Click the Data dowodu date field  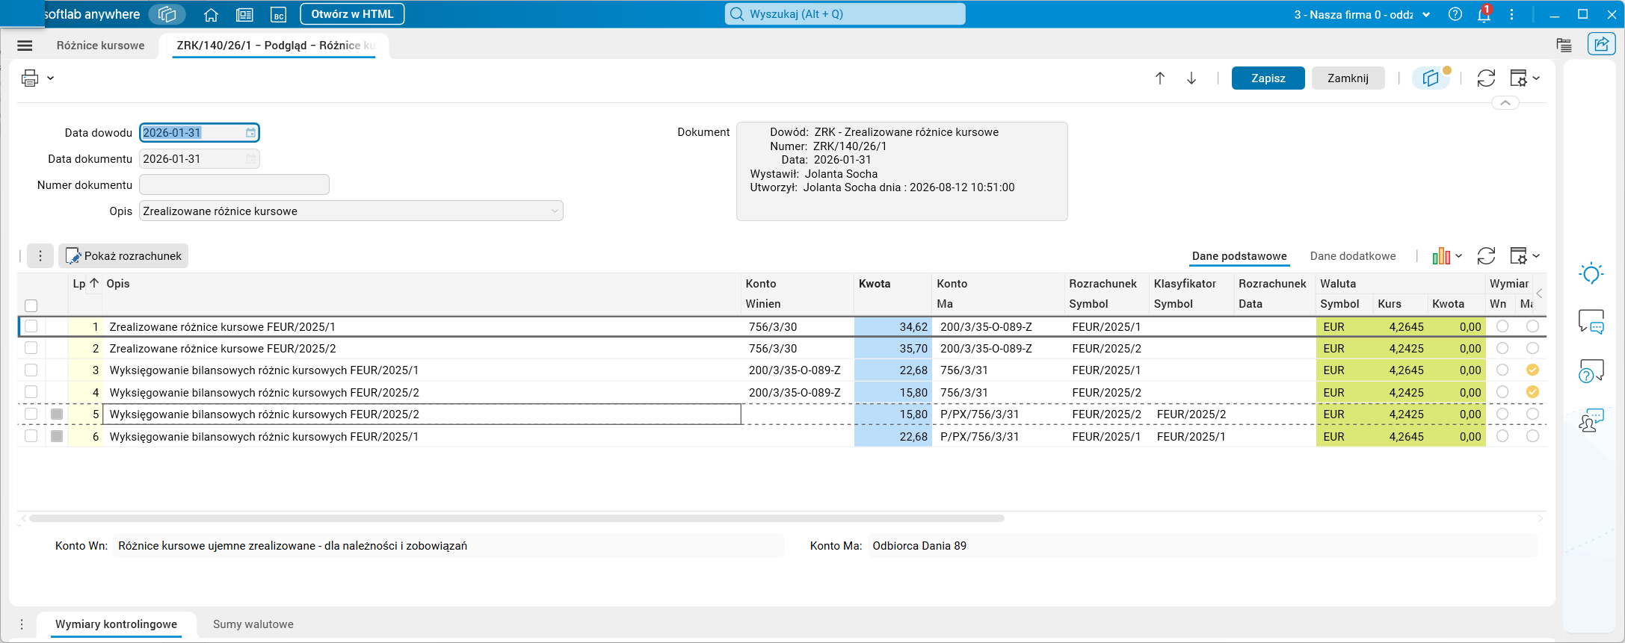[199, 133]
